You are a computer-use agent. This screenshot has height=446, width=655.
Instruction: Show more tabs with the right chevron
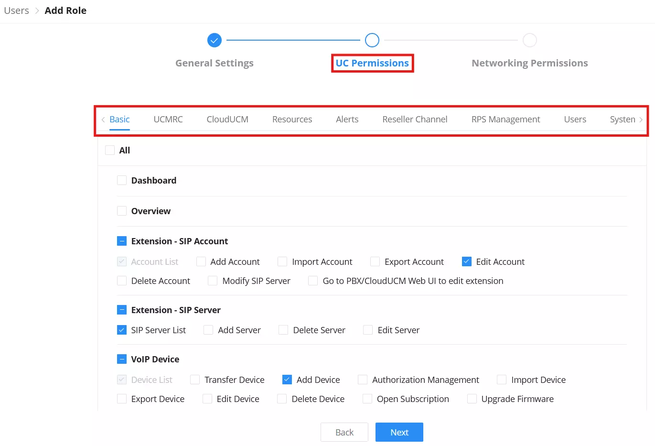point(641,120)
